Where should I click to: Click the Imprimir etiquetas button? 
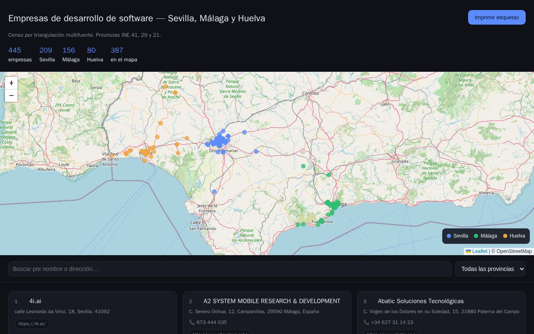pos(496,18)
